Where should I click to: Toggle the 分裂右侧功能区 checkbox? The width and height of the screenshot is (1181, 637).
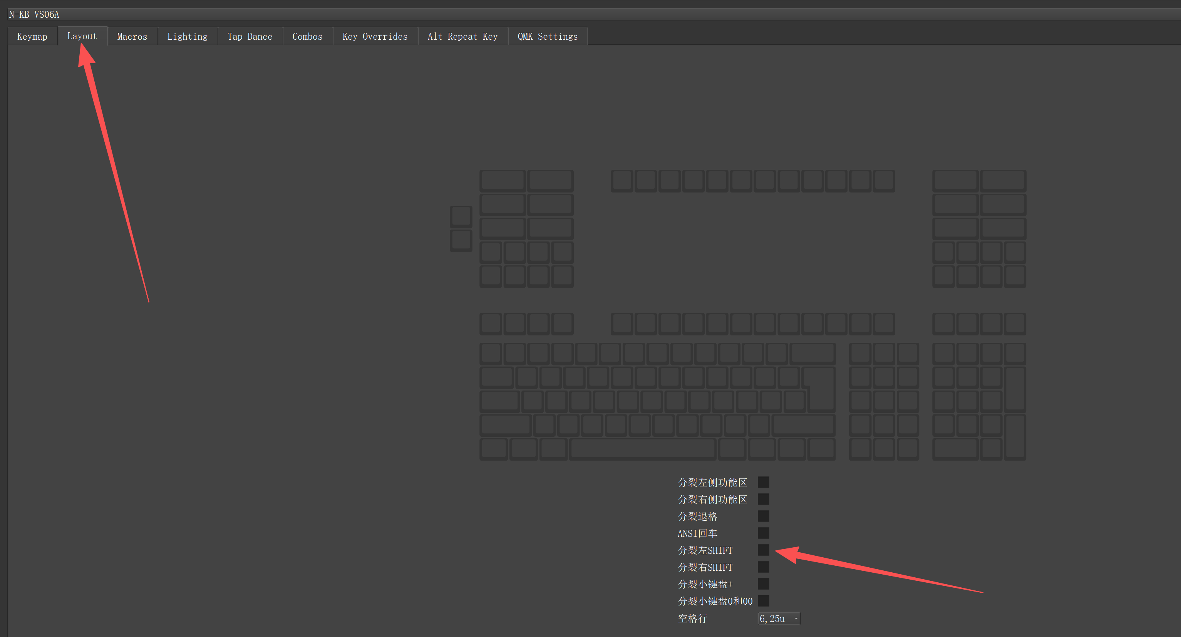(x=763, y=499)
